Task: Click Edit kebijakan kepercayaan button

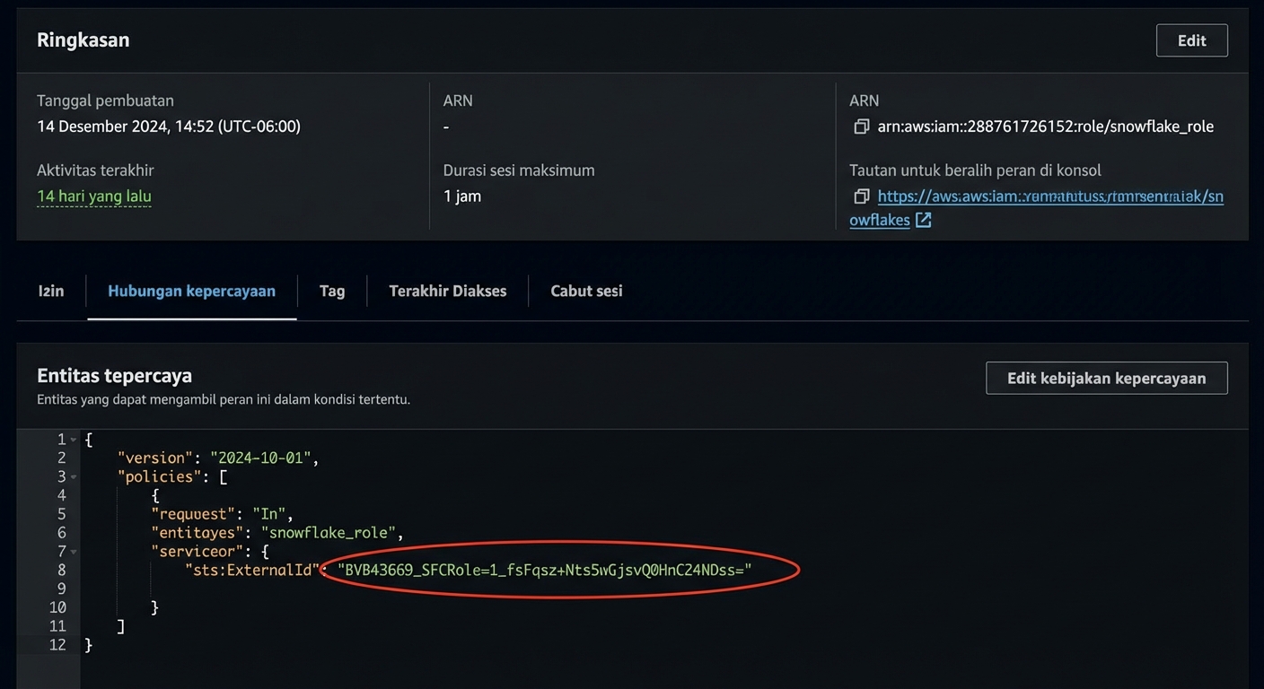Action: pyautogui.click(x=1106, y=378)
